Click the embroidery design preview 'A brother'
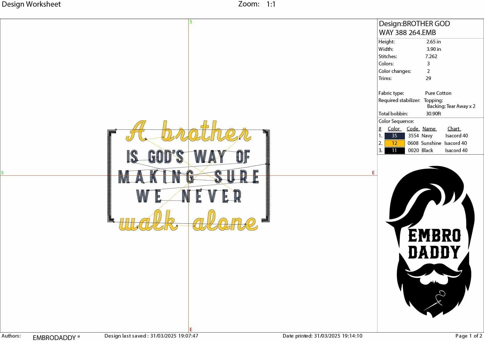Screen dimensions: 484x342 pos(189,131)
